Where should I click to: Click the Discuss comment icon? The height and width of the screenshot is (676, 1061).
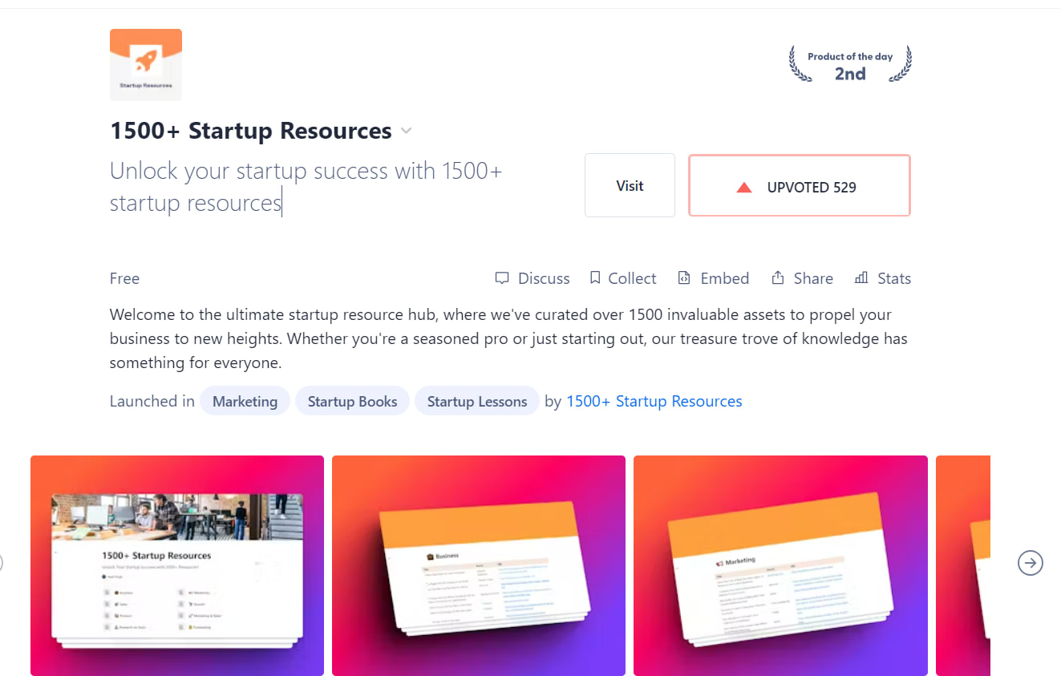pos(502,278)
